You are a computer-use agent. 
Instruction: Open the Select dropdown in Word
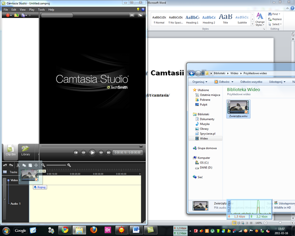pyautogui.click(x=275, y=24)
